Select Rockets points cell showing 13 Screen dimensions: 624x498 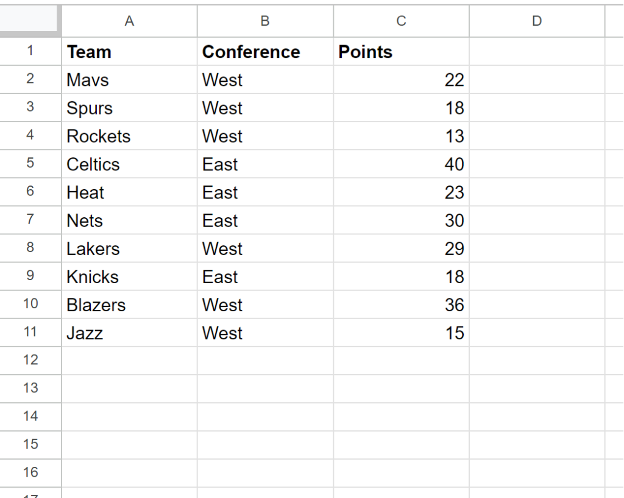tap(401, 136)
